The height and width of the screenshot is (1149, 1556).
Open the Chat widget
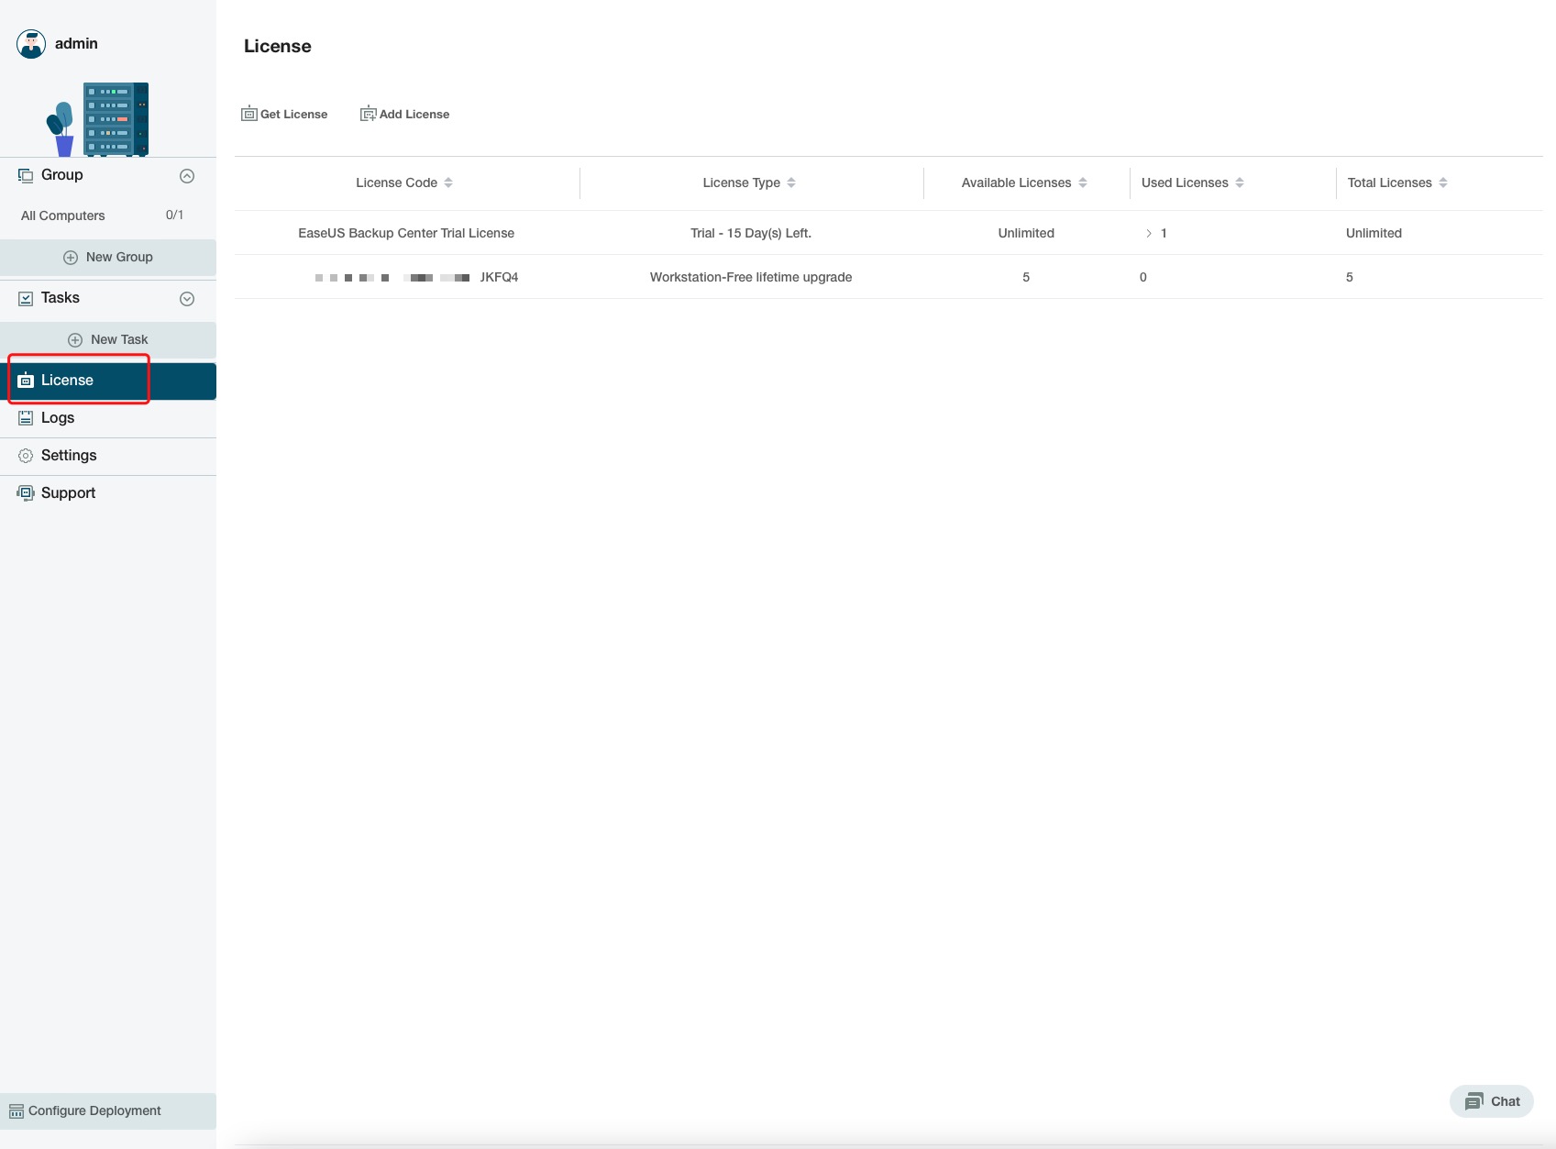click(x=1492, y=1101)
